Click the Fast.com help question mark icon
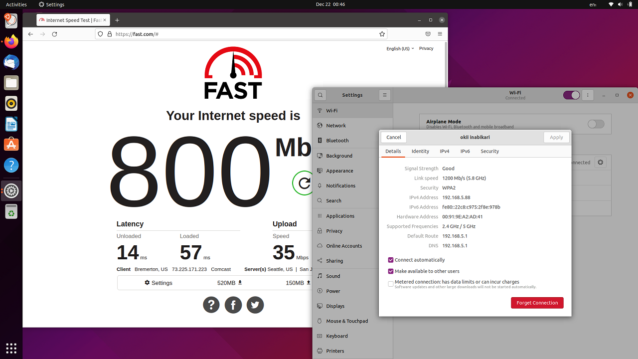Image resolution: width=638 pixels, height=359 pixels. click(x=211, y=305)
